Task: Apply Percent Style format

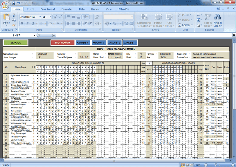Action: (x=115, y=23)
